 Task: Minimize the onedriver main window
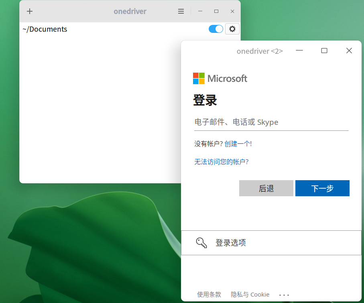click(200, 11)
